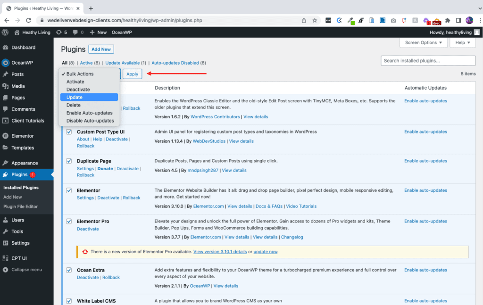Click the Collapse menu arrow icon
Viewport: 483px width, 305px height.
coord(5,270)
